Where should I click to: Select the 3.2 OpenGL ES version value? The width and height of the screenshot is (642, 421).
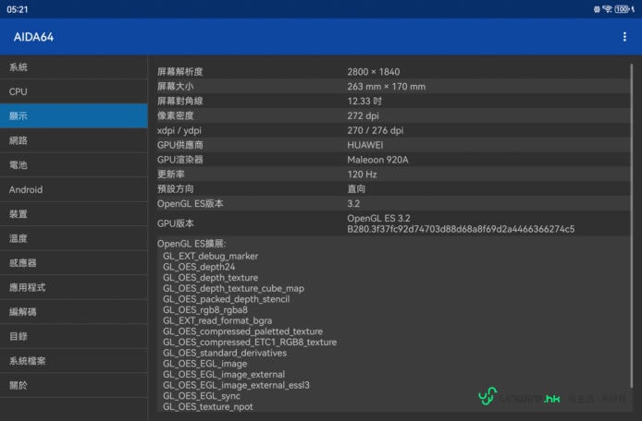pos(353,203)
